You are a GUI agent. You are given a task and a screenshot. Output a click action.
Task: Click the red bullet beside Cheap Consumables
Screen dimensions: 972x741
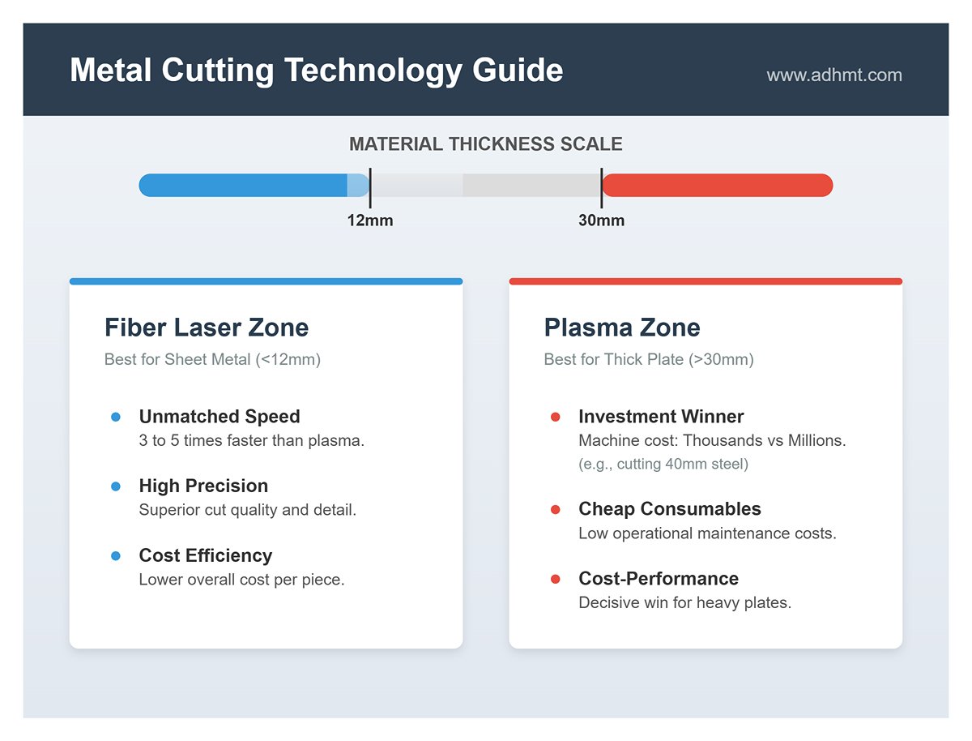click(x=555, y=509)
